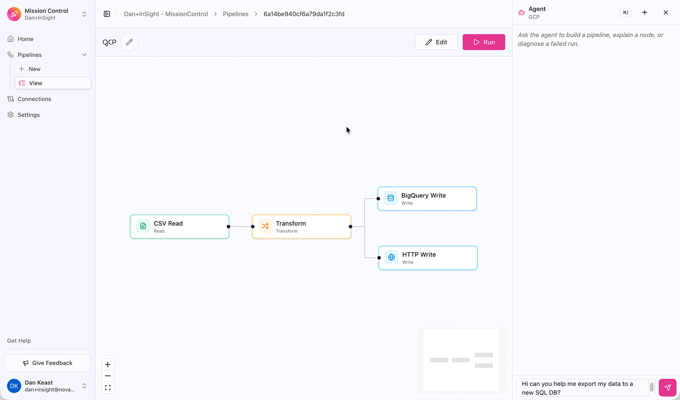This screenshot has width=680, height=400.
Task: Run the pipeline with the Run button
Action: (484, 42)
